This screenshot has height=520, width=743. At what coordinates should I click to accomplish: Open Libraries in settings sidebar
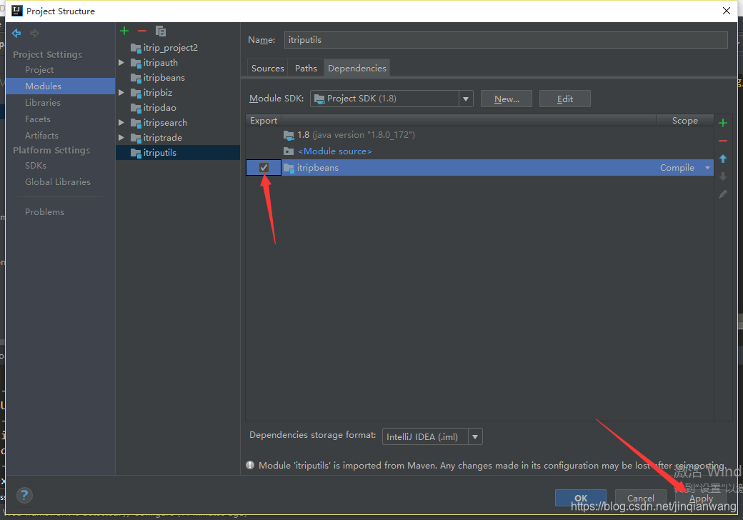(43, 103)
